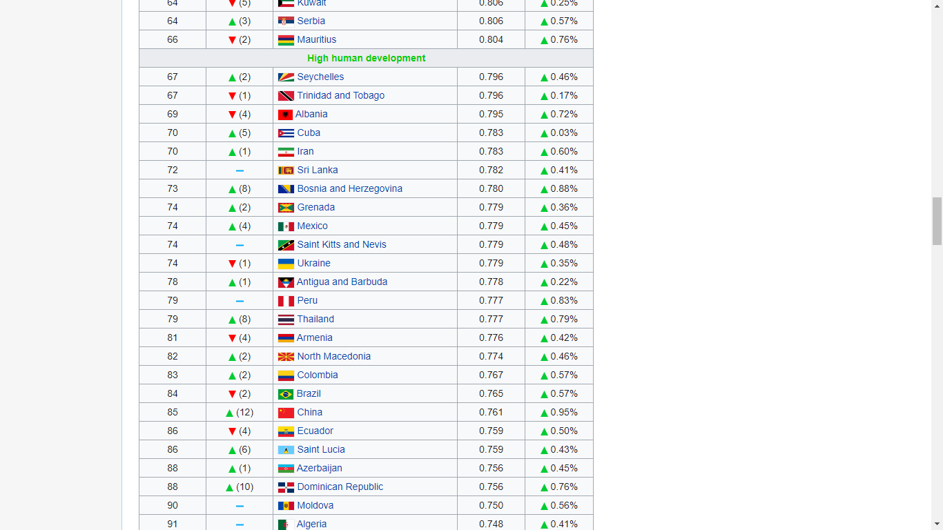943x530 pixels.
Task: Click the North Macedonia flag icon
Action: [286, 357]
